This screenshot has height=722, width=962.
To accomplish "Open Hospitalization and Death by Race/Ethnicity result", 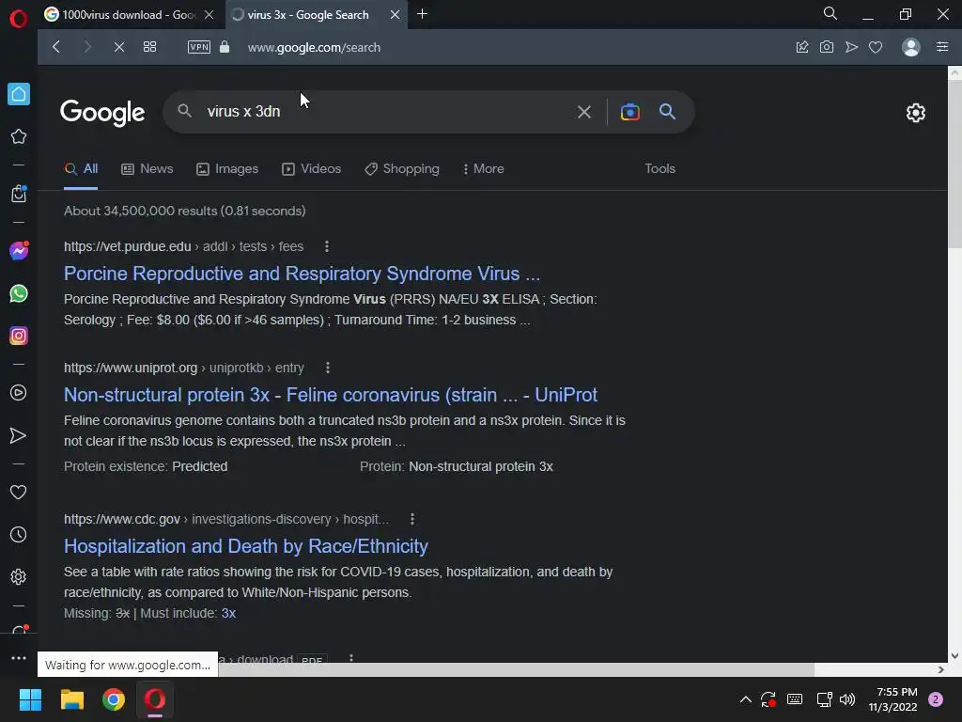I will [246, 546].
